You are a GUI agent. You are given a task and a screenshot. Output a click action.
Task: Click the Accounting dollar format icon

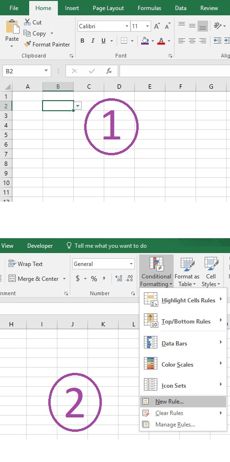click(77, 278)
